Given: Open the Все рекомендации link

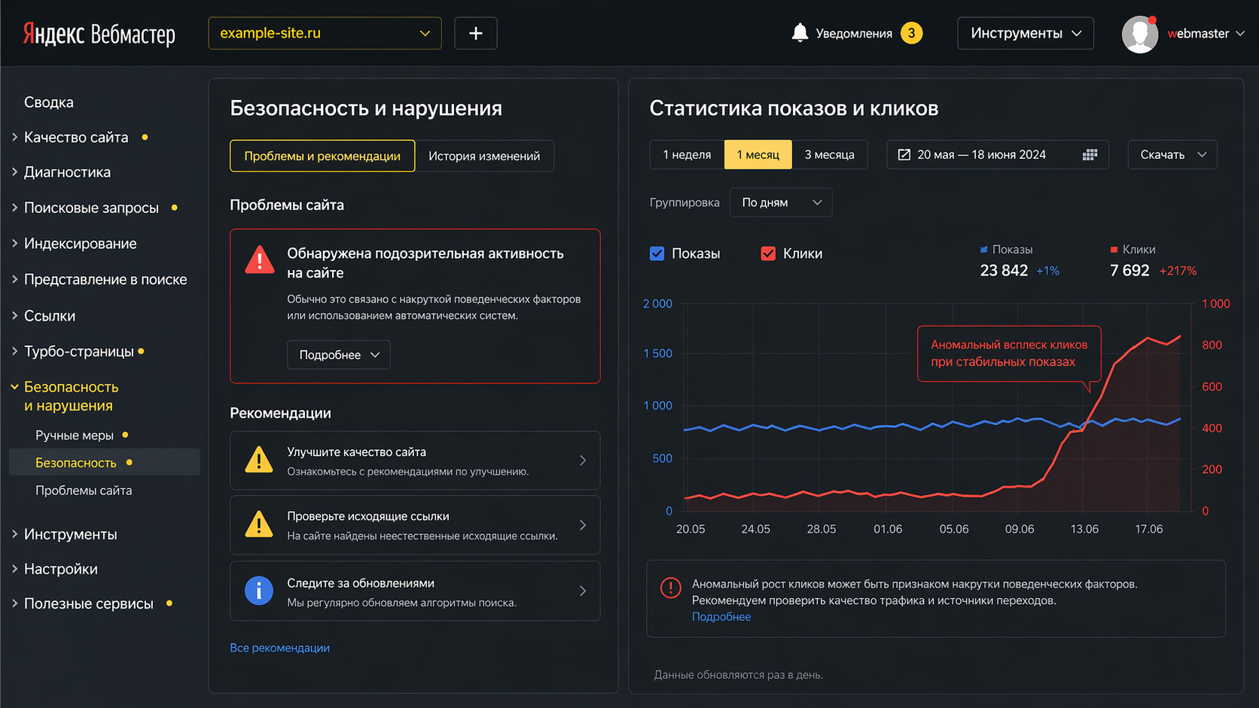Looking at the screenshot, I should pyautogui.click(x=279, y=647).
